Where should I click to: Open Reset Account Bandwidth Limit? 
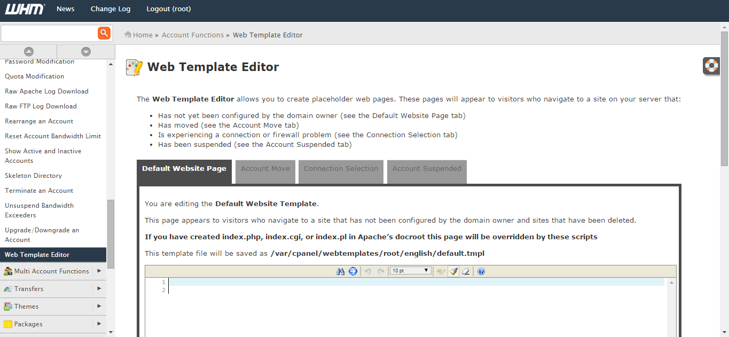[53, 136]
